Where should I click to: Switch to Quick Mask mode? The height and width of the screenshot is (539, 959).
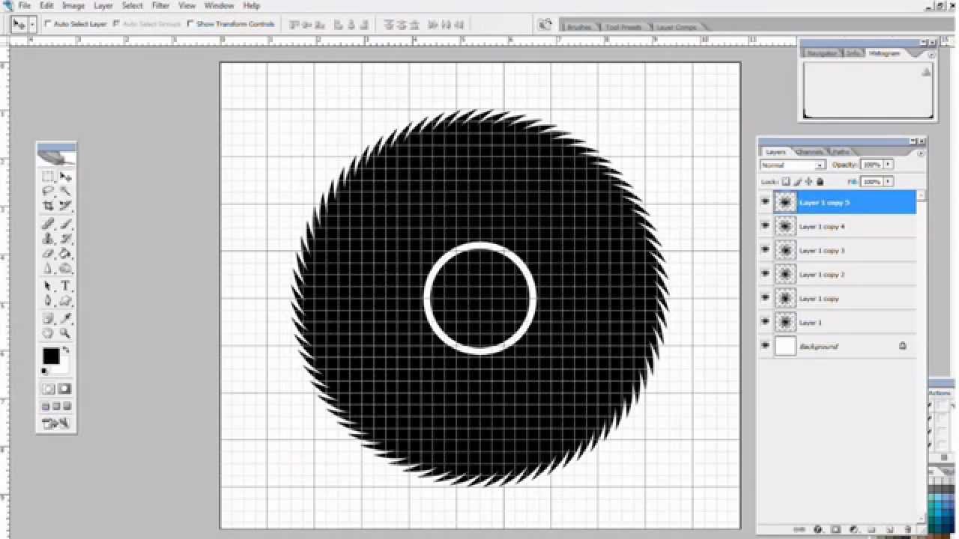pos(65,389)
